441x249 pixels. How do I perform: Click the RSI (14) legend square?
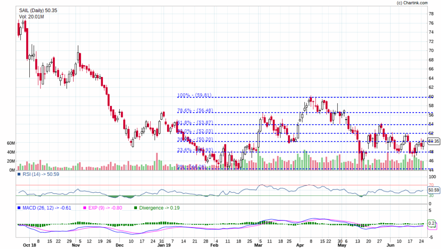pyautogui.click(x=19, y=174)
